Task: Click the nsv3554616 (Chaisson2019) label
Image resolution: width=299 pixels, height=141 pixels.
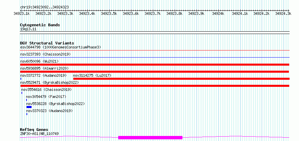Action: click(x=46, y=90)
